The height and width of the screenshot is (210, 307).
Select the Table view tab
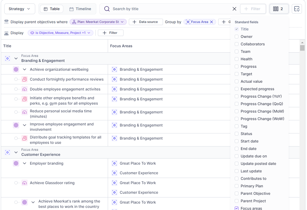pos(52,9)
